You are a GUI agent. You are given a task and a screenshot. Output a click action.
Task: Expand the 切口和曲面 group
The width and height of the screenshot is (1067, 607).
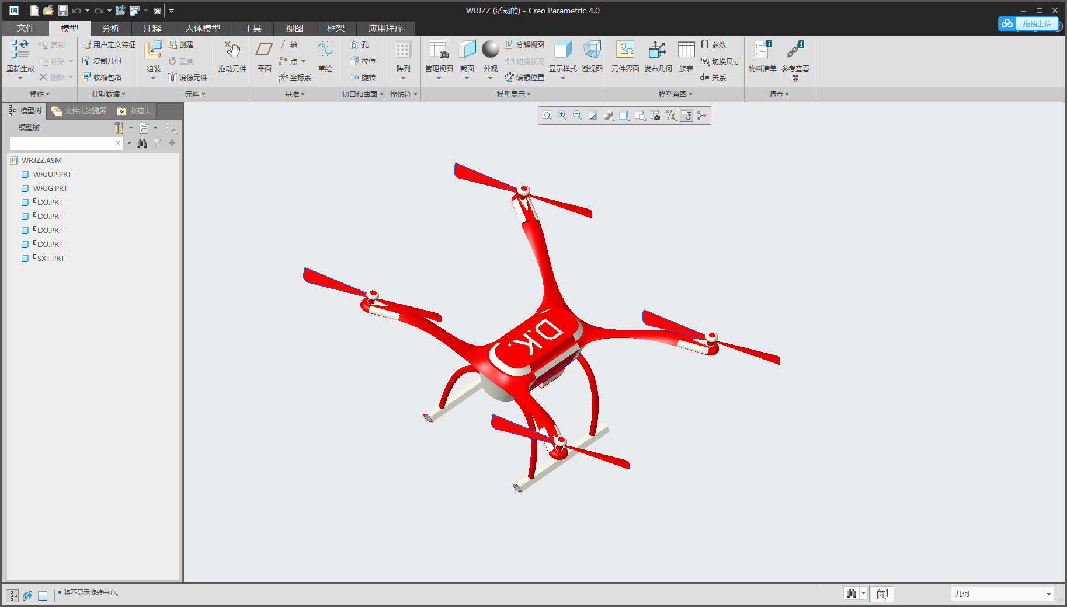point(363,94)
